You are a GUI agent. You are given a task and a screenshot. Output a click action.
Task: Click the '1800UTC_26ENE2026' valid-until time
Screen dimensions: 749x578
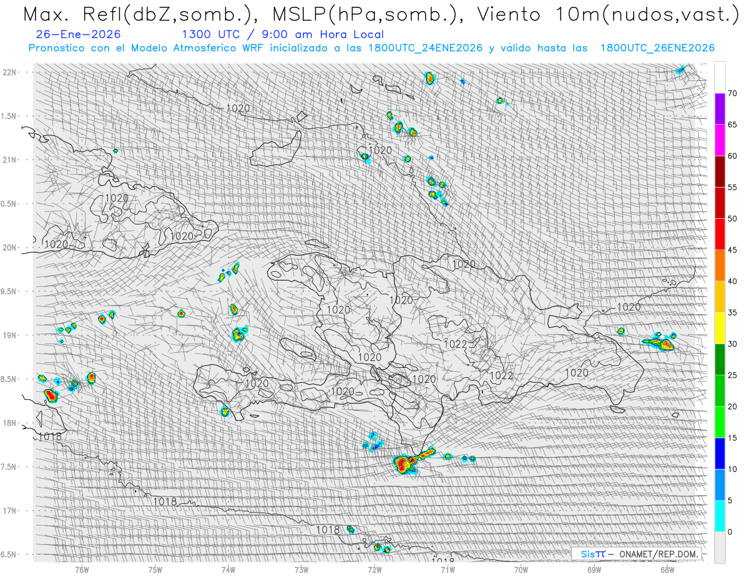click(657, 48)
